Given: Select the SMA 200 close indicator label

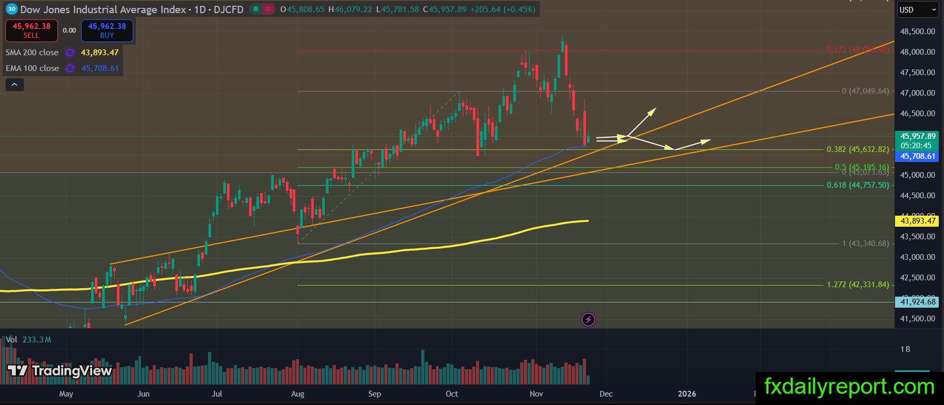Looking at the screenshot, I should tap(32, 53).
